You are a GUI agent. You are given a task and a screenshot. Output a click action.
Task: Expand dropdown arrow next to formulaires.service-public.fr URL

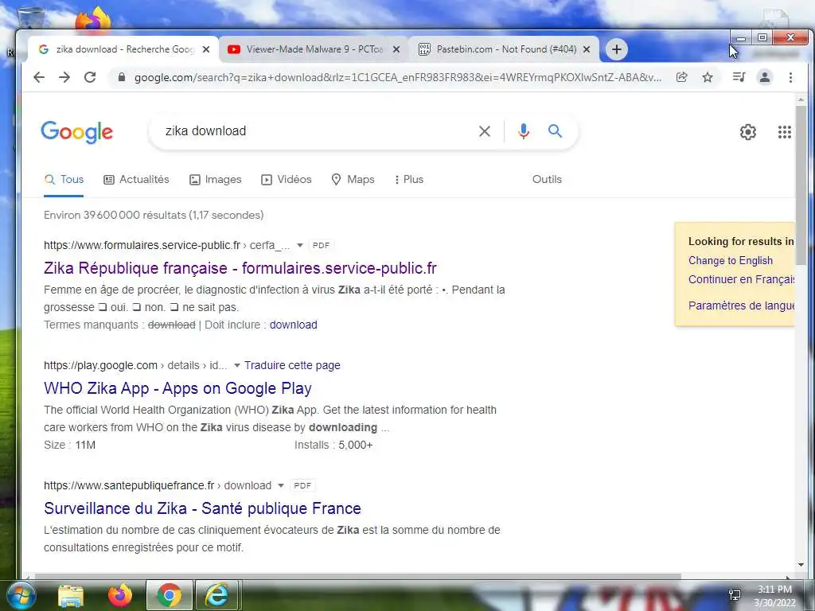(300, 245)
